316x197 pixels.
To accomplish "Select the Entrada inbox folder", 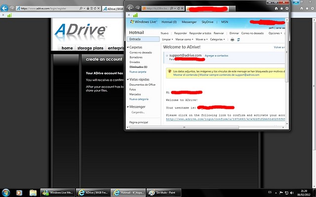I will pyautogui.click(x=143, y=39).
